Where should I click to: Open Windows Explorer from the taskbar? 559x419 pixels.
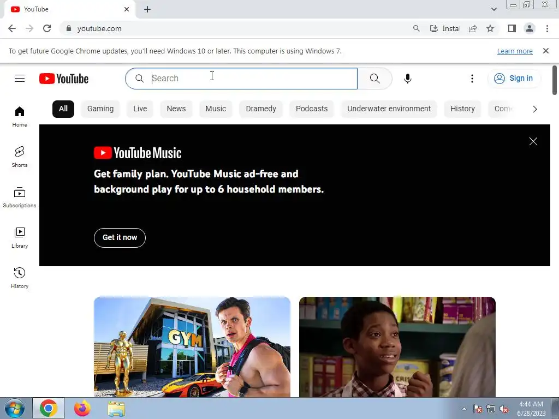[x=116, y=409]
